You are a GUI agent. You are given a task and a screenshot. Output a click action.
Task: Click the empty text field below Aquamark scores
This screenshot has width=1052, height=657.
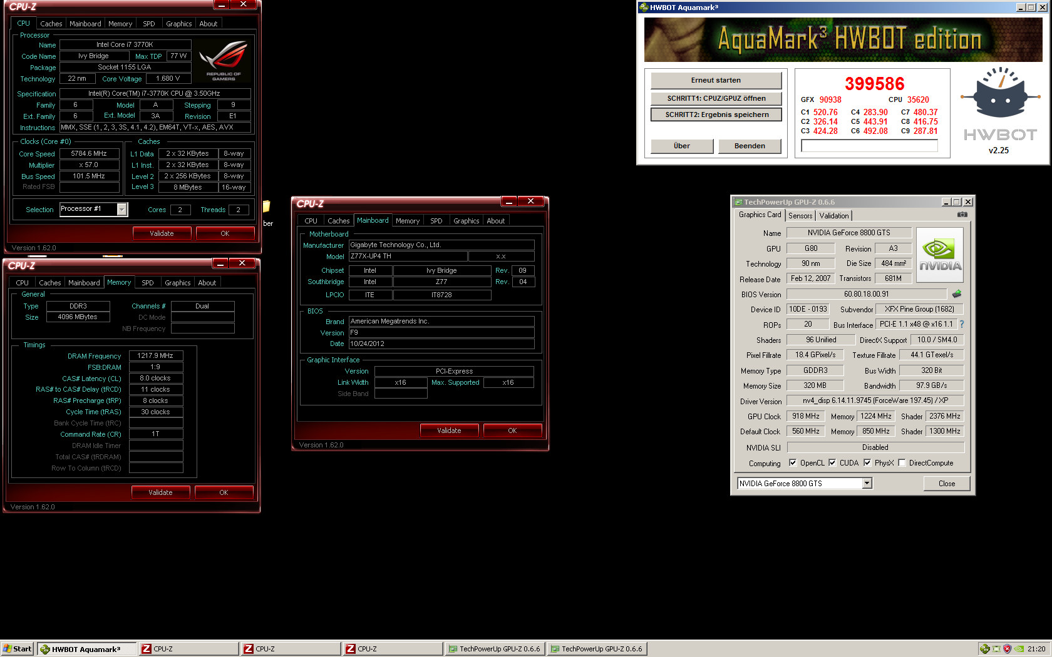point(869,146)
